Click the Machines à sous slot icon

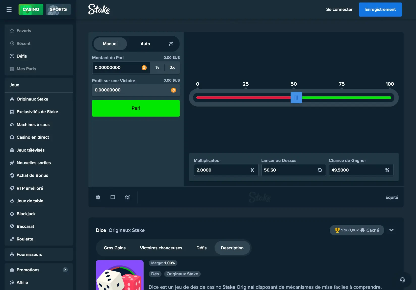pyautogui.click(x=12, y=125)
